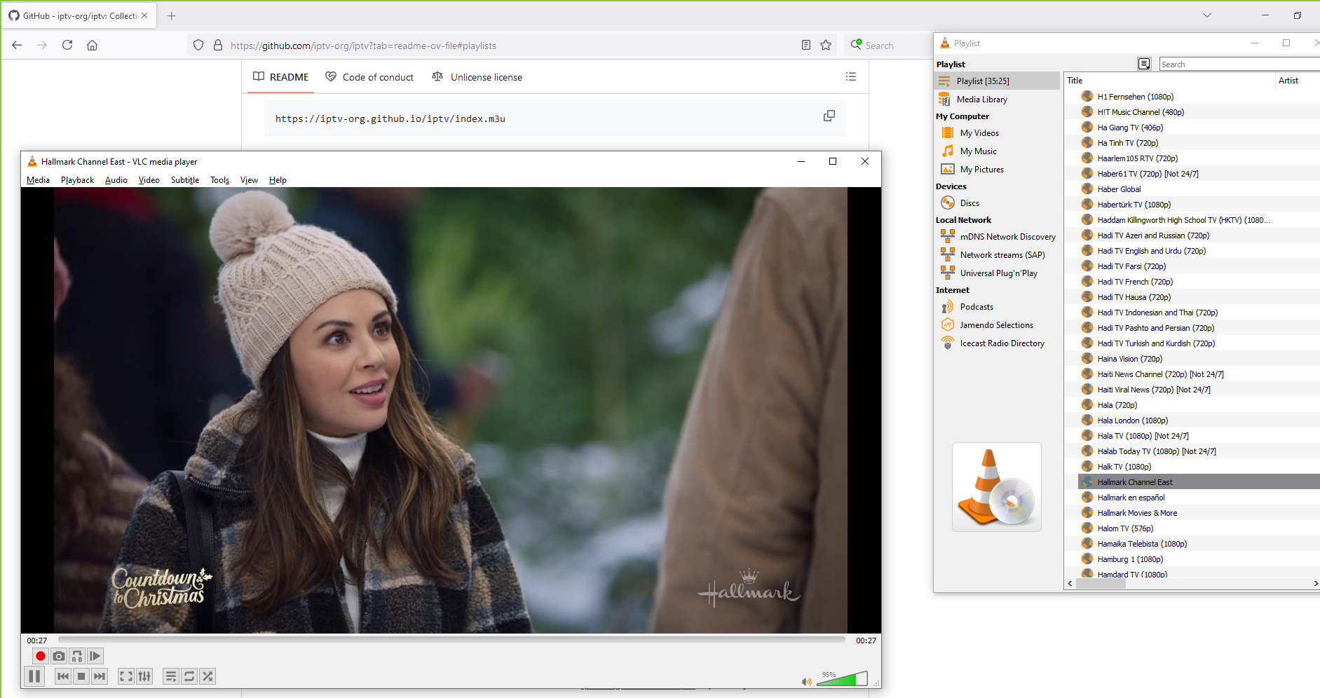Jump to previous media in playlist
The height and width of the screenshot is (698, 1320).
click(63, 676)
